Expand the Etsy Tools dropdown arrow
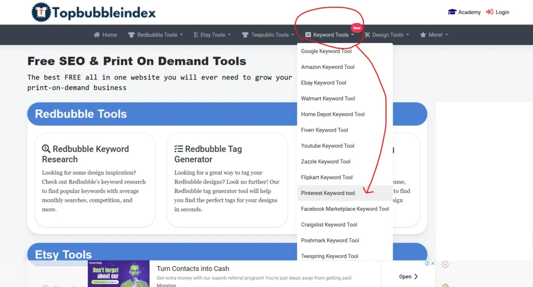533x287 pixels. tap(230, 35)
